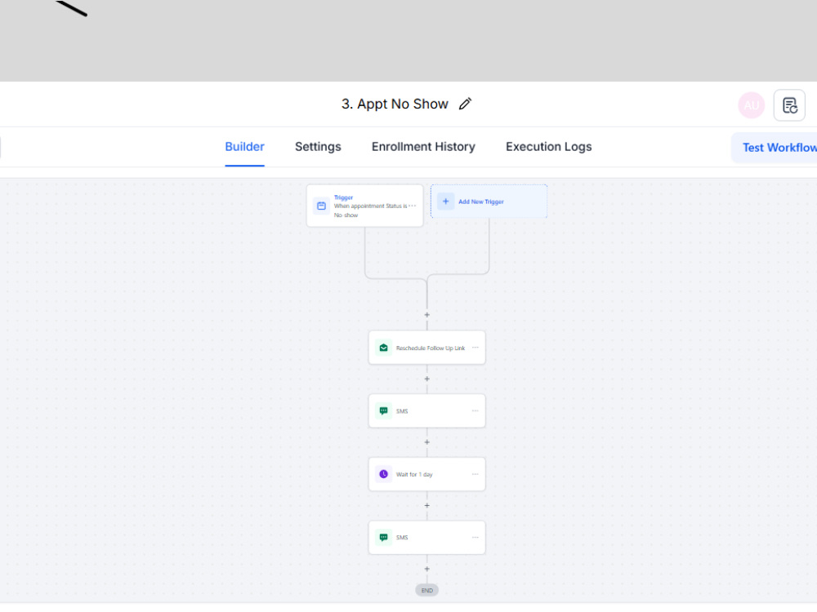
Task: Click the END marker
Action: click(426, 591)
